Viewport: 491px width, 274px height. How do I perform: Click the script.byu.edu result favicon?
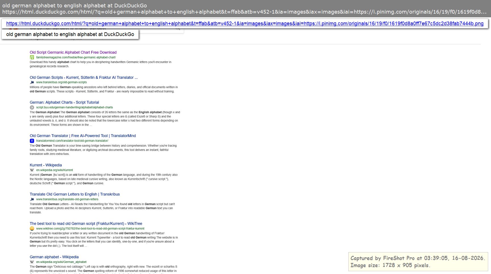tap(32, 108)
